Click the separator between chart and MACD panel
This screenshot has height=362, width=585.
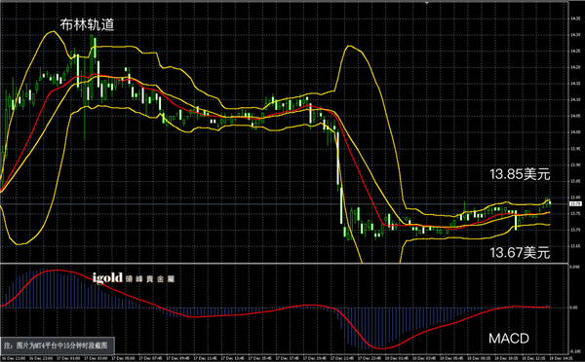pos(284,264)
